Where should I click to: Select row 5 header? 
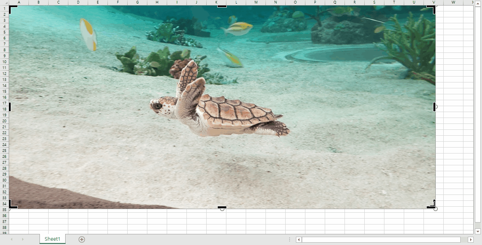click(4, 32)
